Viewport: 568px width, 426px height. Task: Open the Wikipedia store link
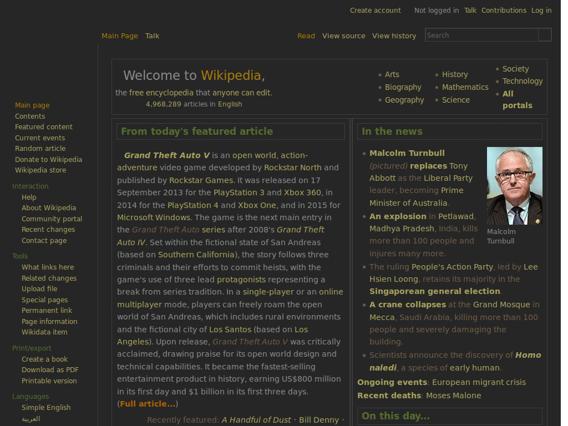pyautogui.click(x=40, y=170)
